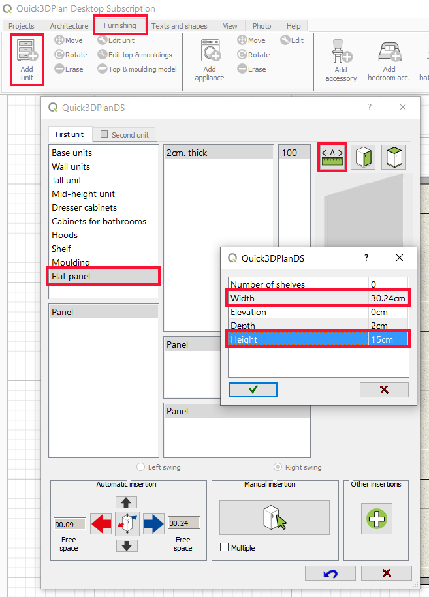This screenshot has width=429, height=597.
Task: Click the center unit orientation icon
Action: (x=127, y=524)
